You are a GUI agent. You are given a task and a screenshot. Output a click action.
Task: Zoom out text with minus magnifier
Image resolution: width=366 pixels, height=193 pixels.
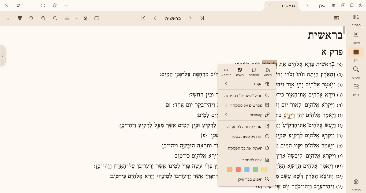coord(32,18)
